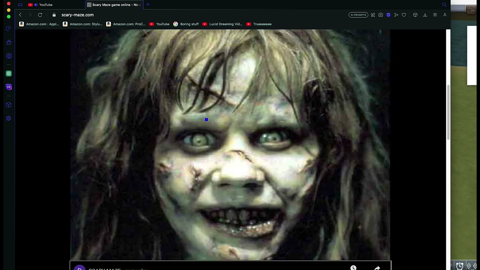
Task: Open the Lucid Dreaming Vid... bookmark
Action: click(222, 24)
